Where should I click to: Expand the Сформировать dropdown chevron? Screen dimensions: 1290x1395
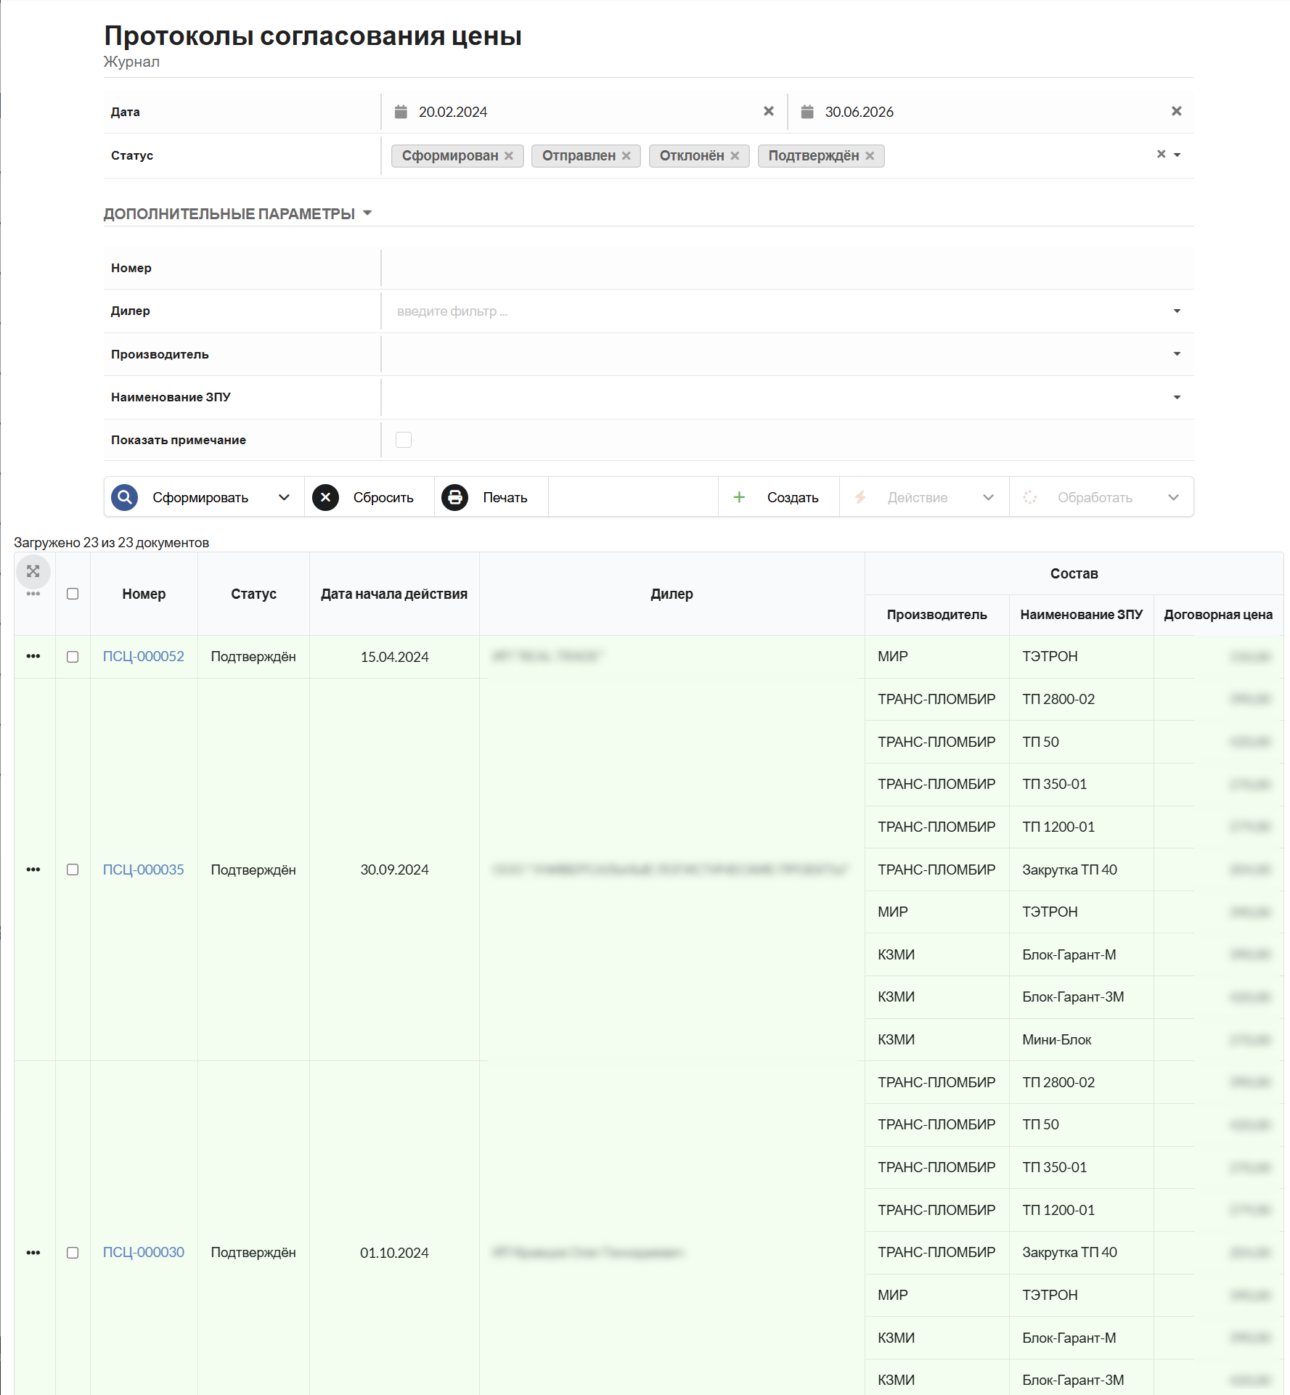click(x=284, y=497)
